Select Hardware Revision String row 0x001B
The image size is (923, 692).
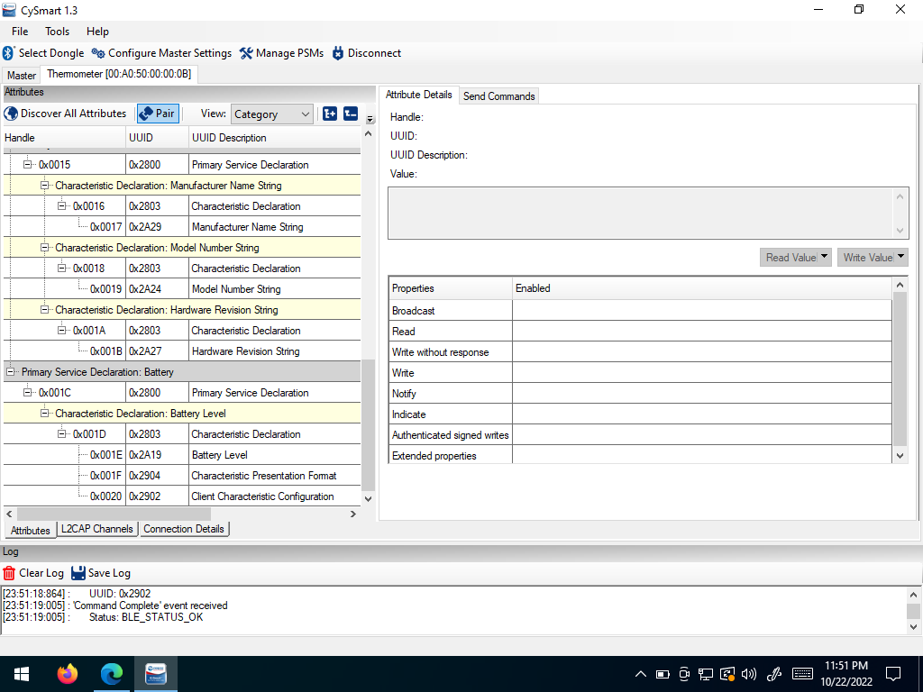(182, 351)
